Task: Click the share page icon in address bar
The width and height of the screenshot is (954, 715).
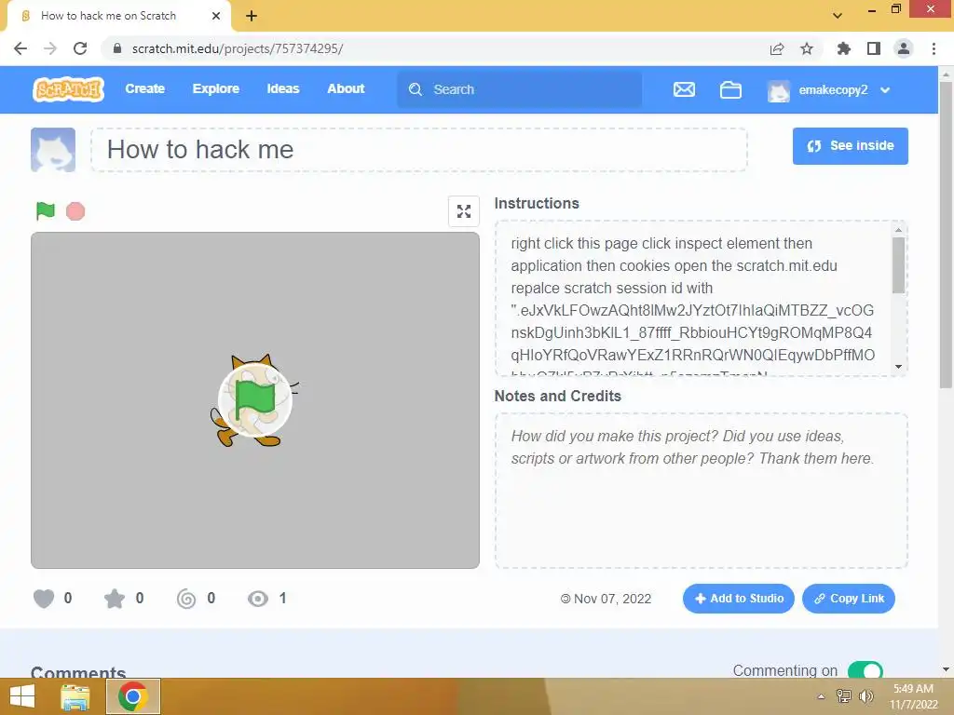Action: [x=777, y=48]
